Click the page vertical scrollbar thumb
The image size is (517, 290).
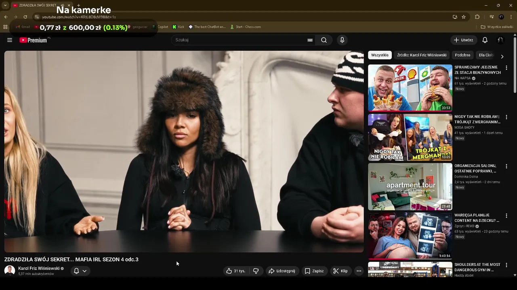(515, 64)
